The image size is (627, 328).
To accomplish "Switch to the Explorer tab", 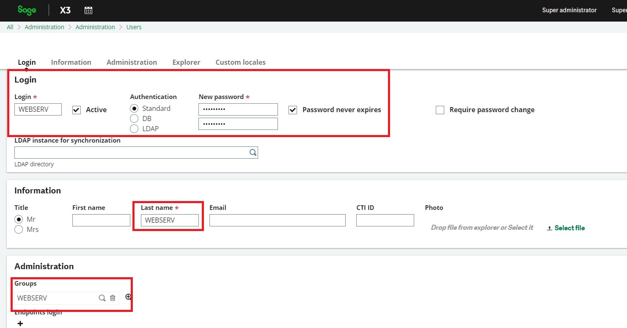I will (x=186, y=62).
